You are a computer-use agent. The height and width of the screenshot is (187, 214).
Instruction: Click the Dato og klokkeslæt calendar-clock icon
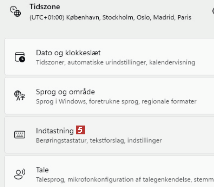[20, 57]
